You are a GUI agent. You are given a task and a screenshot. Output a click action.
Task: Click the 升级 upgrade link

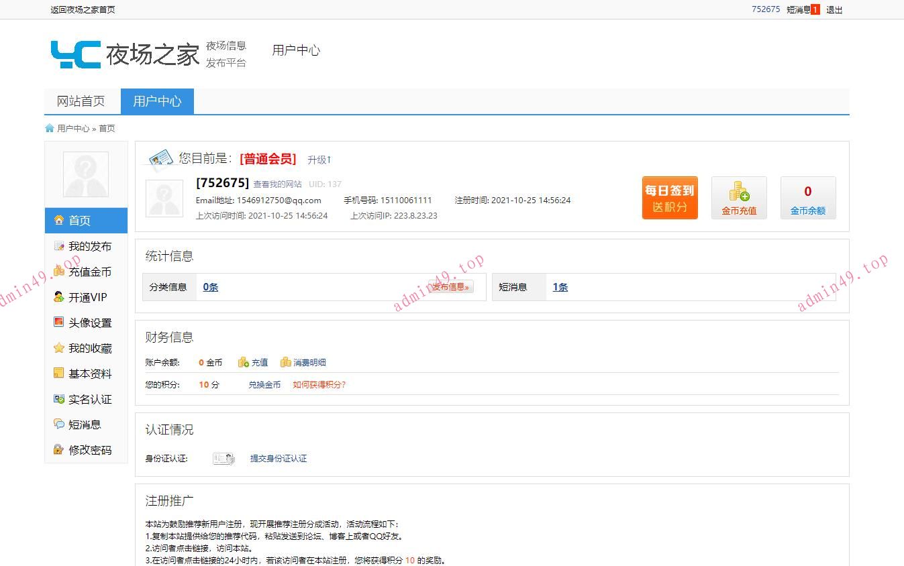click(x=319, y=160)
